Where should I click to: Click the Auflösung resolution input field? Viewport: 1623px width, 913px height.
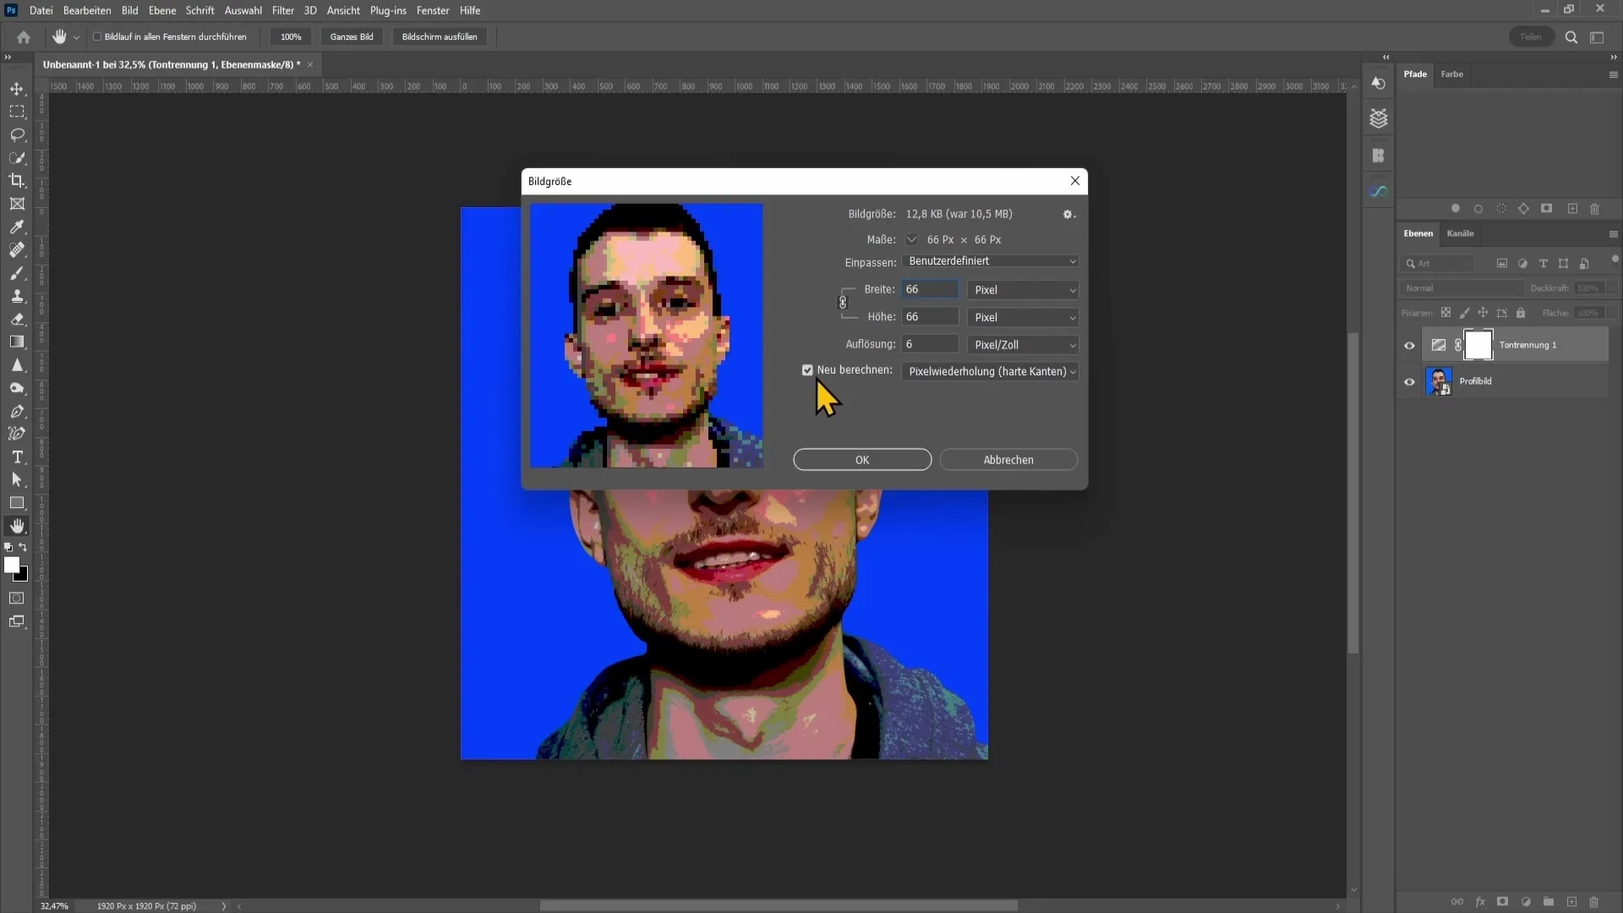pos(930,345)
